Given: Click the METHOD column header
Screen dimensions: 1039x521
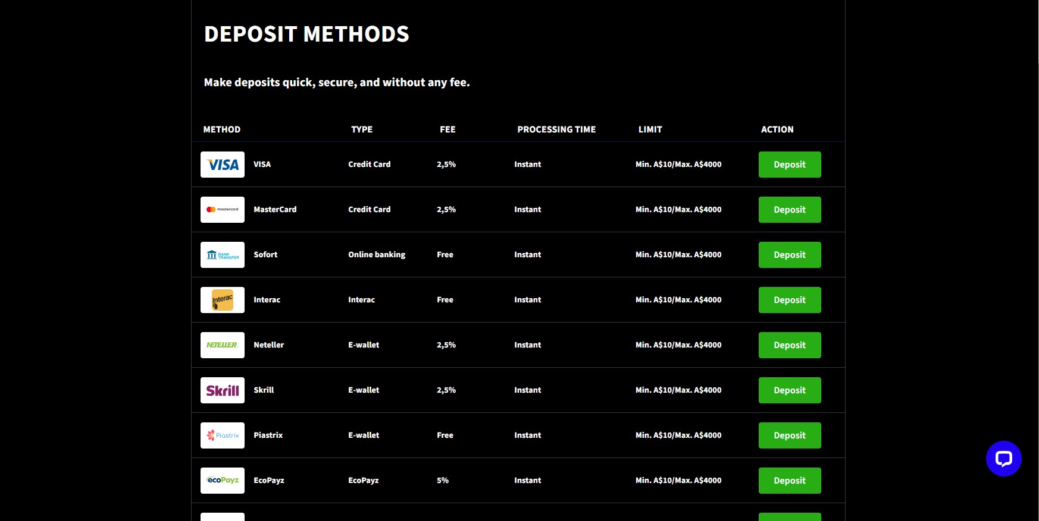Looking at the screenshot, I should 222,130.
